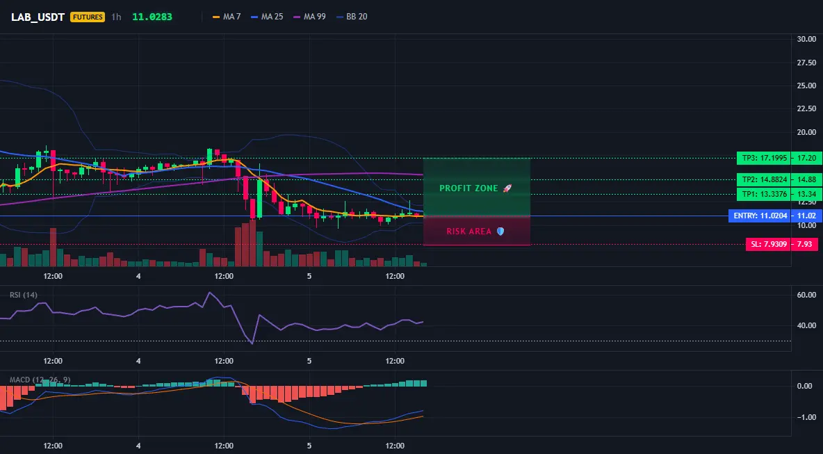823x454 pixels.
Task: Click the MACD (12, 26, 9) label
Action: click(40, 380)
